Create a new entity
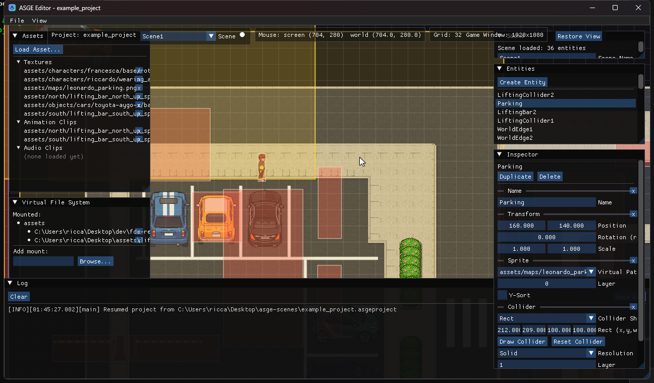The height and width of the screenshot is (383, 654). coord(522,82)
